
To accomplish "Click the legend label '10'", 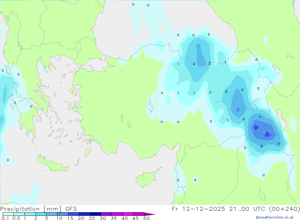I will click(59, 218).
